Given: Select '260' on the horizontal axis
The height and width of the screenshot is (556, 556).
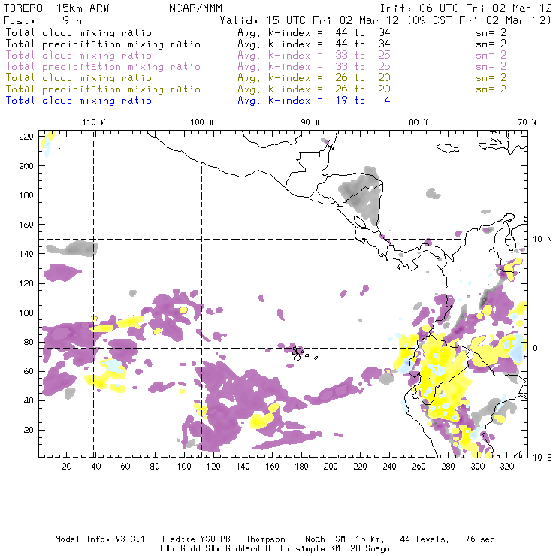Looking at the screenshot, I should coord(419,467).
